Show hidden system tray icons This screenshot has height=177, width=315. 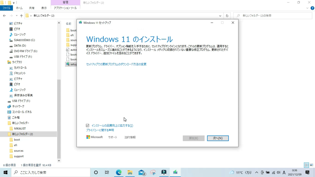(x=256, y=173)
